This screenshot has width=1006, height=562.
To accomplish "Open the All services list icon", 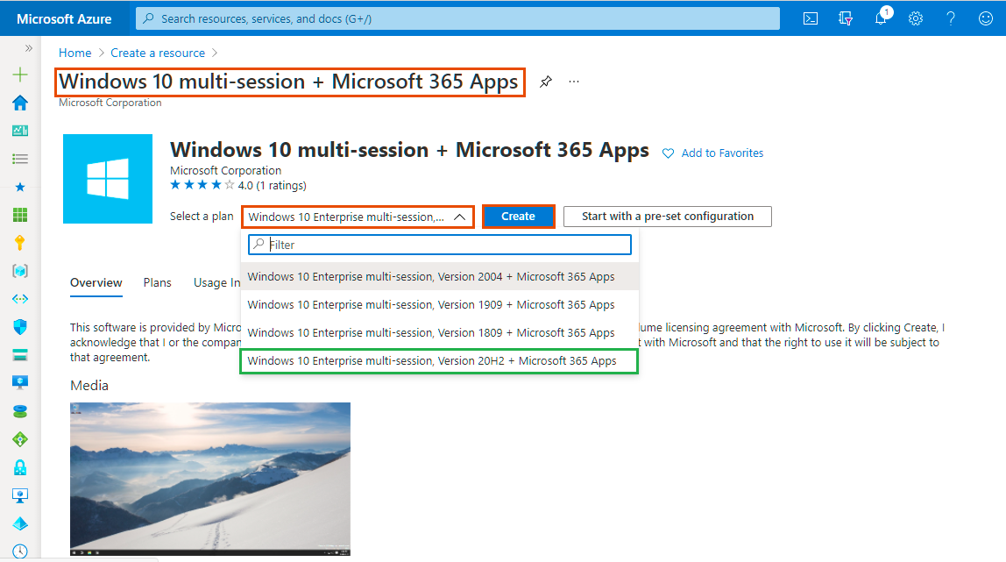I will tap(20, 159).
